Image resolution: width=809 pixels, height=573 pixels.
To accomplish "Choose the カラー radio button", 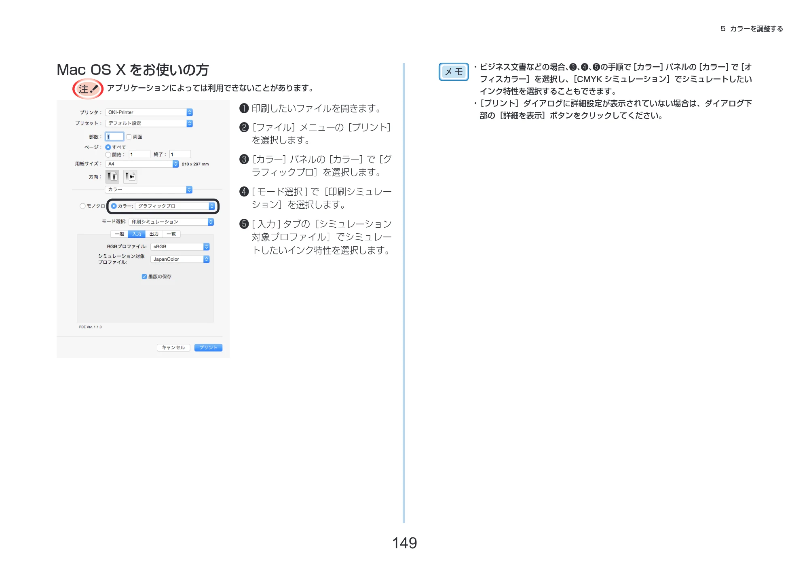I will point(114,206).
